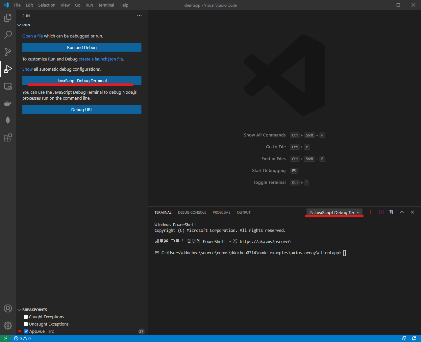Open the Go menu
The height and width of the screenshot is (342, 421).
[78, 5]
